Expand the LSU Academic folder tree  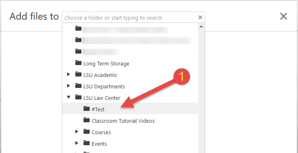[x=69, y=74]
